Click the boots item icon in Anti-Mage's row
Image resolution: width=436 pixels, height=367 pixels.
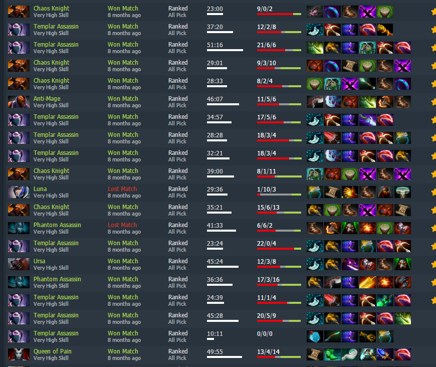402,102
